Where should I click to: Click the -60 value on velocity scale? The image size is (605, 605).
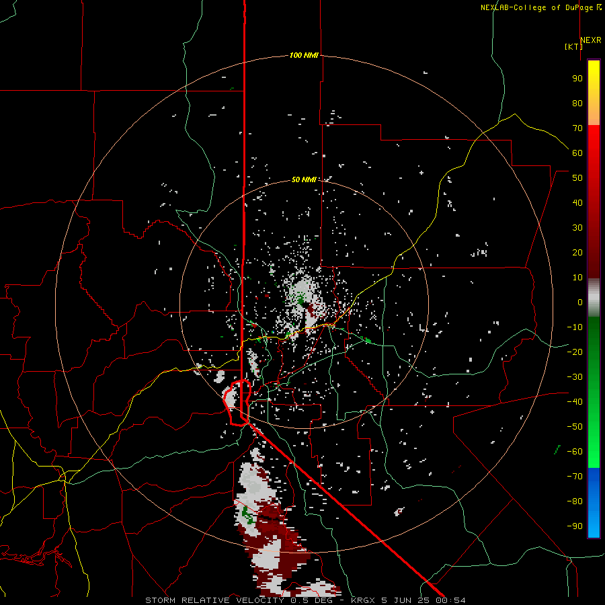pyautogui.click(x=575, y=452)
